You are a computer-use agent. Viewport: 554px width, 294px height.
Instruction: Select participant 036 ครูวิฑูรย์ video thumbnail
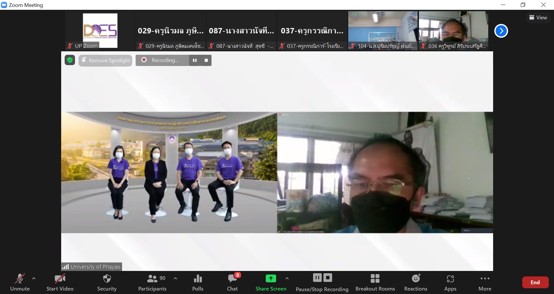pos(454,31)
